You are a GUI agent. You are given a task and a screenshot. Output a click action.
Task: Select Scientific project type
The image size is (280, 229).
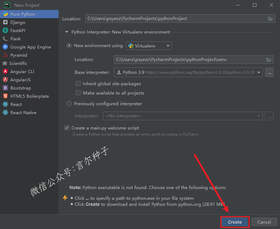click(x=29, y=63)
